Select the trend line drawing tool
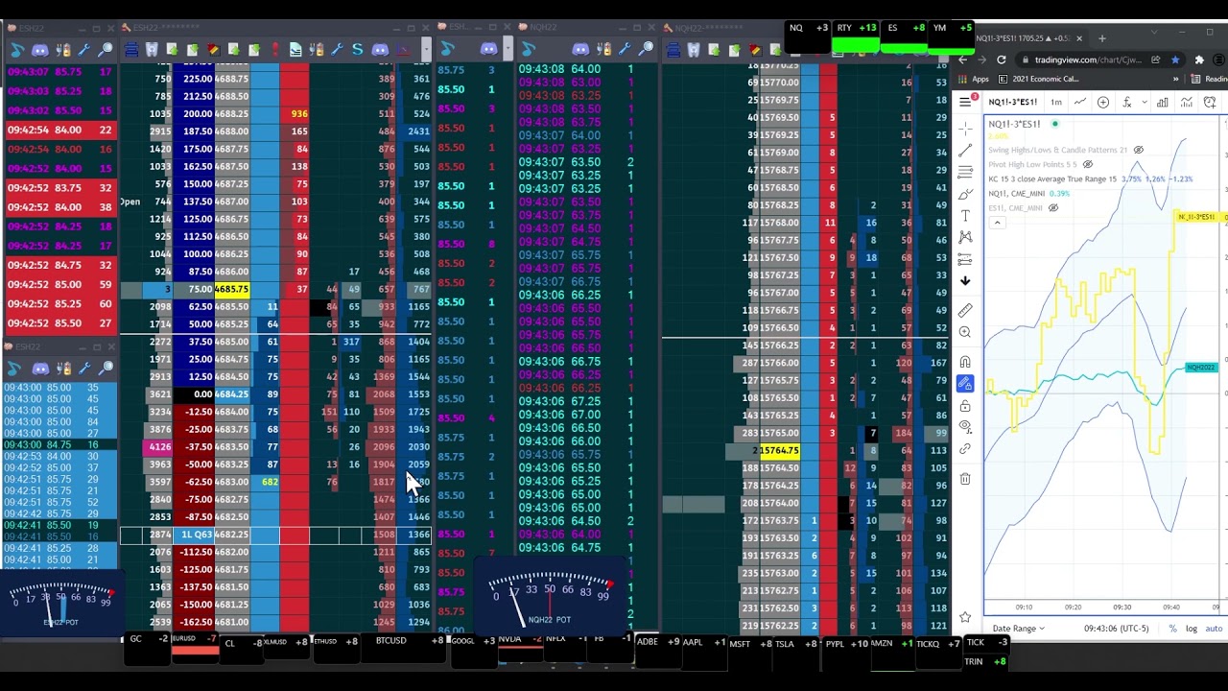The image size is (1228, 691). pyautogui.click(x=965, y=150)
